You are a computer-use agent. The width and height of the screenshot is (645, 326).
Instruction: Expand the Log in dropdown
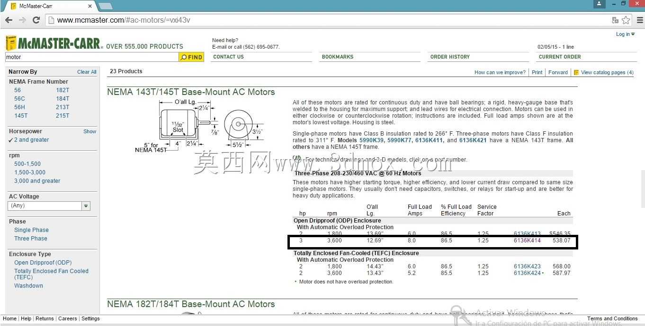[625, 34]
